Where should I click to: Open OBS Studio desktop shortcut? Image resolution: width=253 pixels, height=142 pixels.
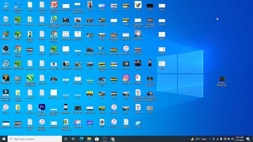(6, 50)
